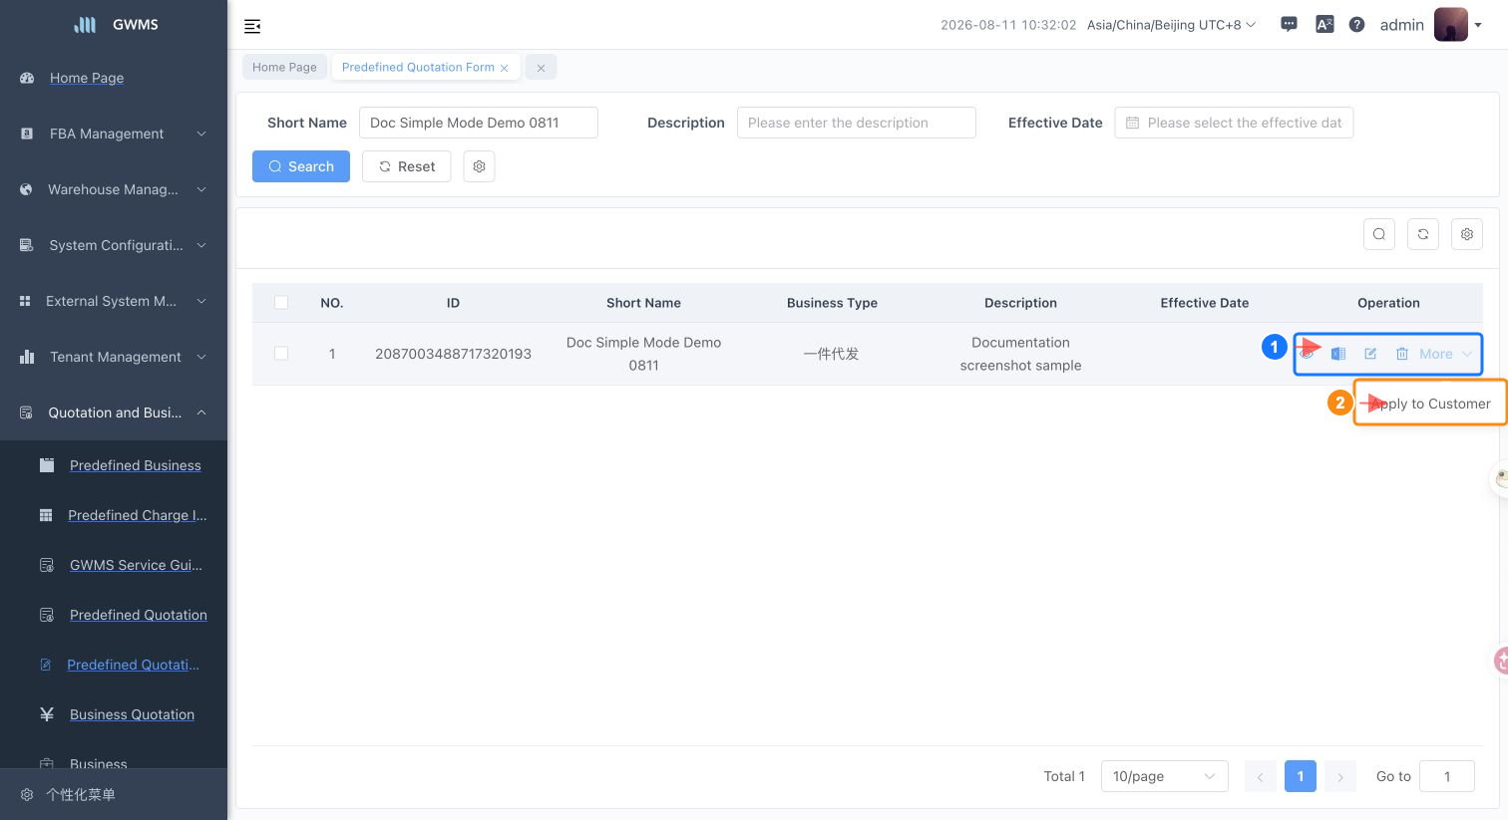Click the Home Page dashboard icon
Viewport: 1508px width, 820px height.
pyautogui.click(x=27, y=78)
